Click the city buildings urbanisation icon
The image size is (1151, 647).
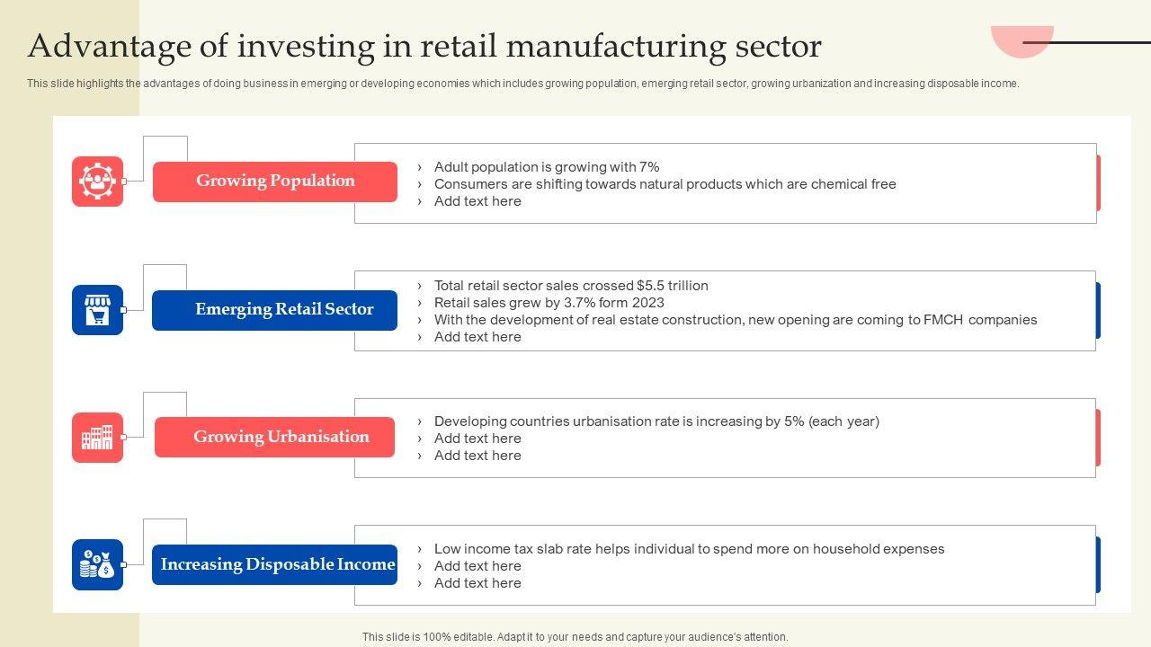(x=97, y=438)
